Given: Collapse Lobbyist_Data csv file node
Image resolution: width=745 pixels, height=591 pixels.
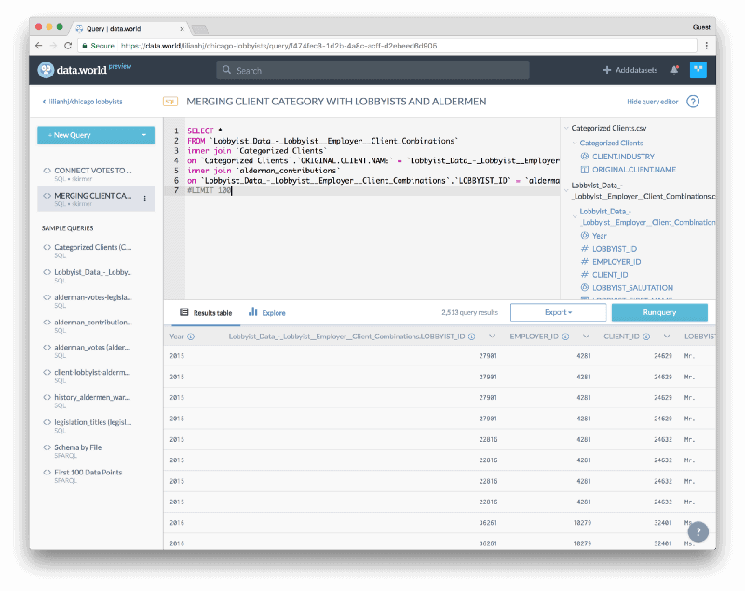Looking at the screenshot, I should pos(566,191).
